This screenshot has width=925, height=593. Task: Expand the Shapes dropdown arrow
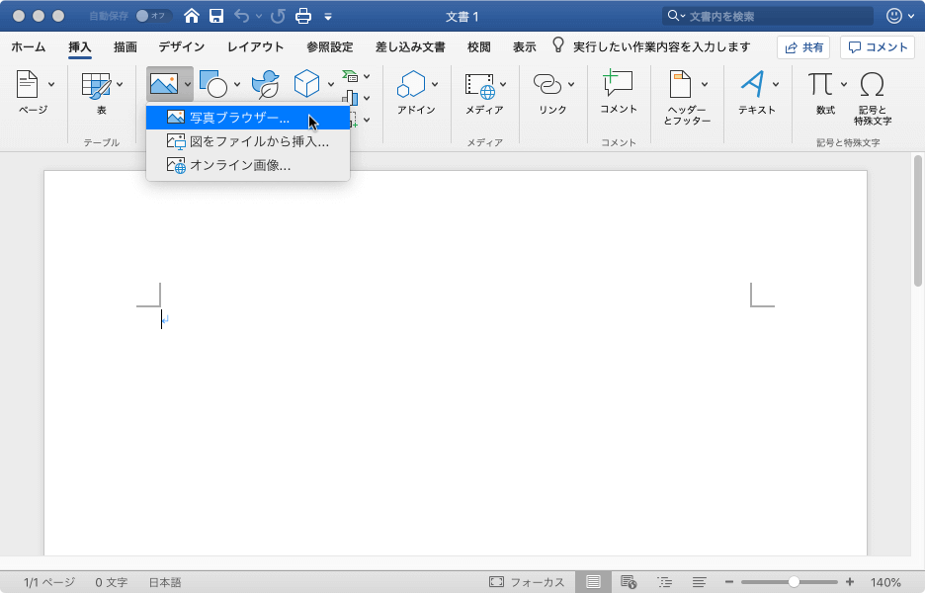point(237,84)
